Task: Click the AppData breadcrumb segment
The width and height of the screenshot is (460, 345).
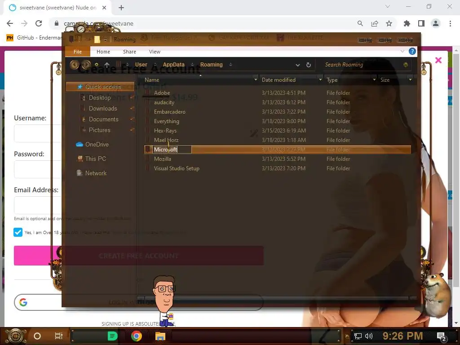Action: [x=174, y=65]
